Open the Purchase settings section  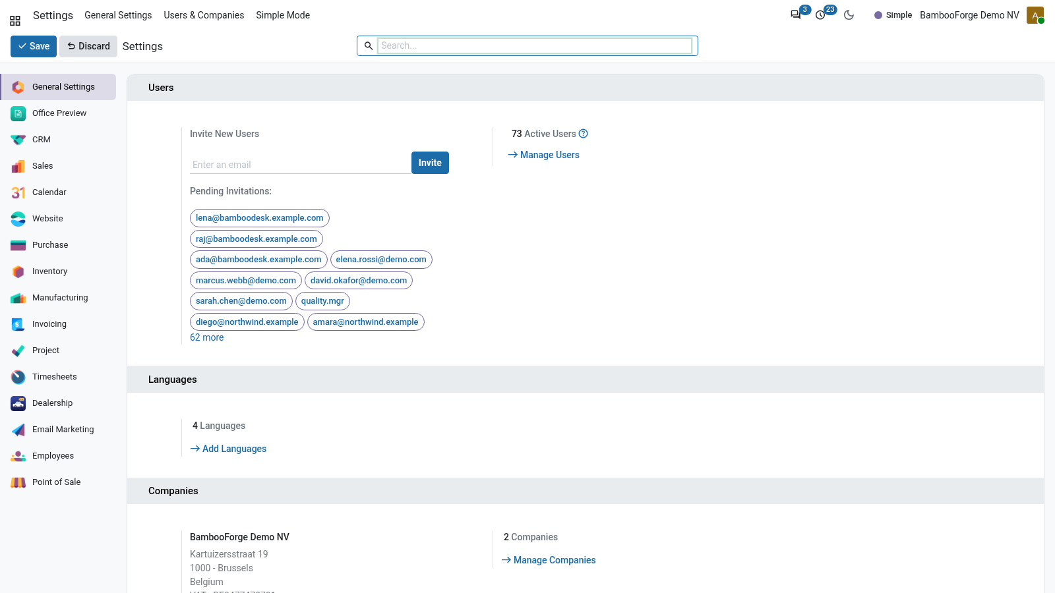click(x=58, y=245)
